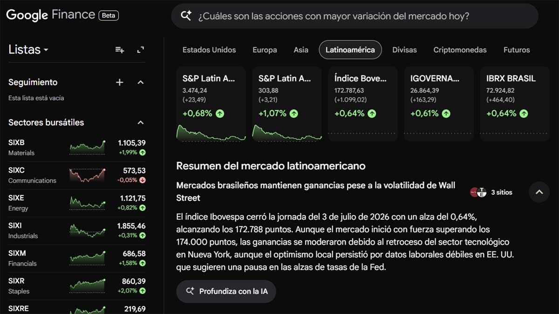Click the Beta badge next to Finance

[x=109, y=15]
